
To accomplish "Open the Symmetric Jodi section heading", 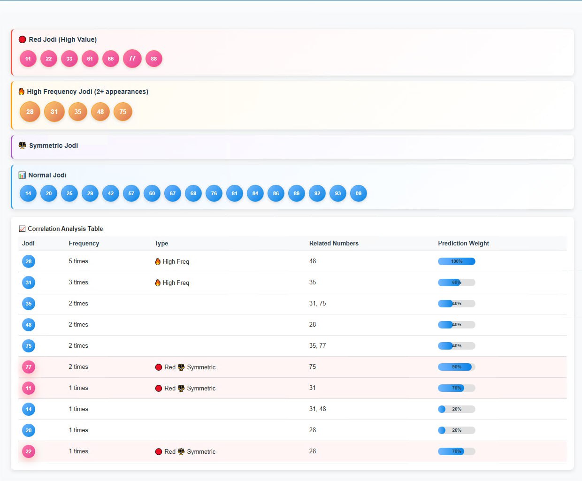I will (x=54, y=145).
